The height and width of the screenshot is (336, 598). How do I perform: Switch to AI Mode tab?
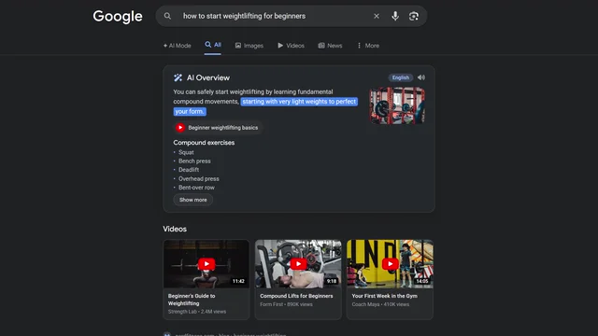pos(177,46)
